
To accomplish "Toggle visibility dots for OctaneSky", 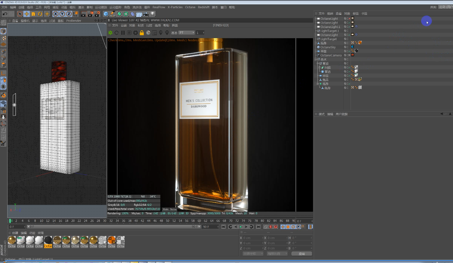I will tap(347, 47).
